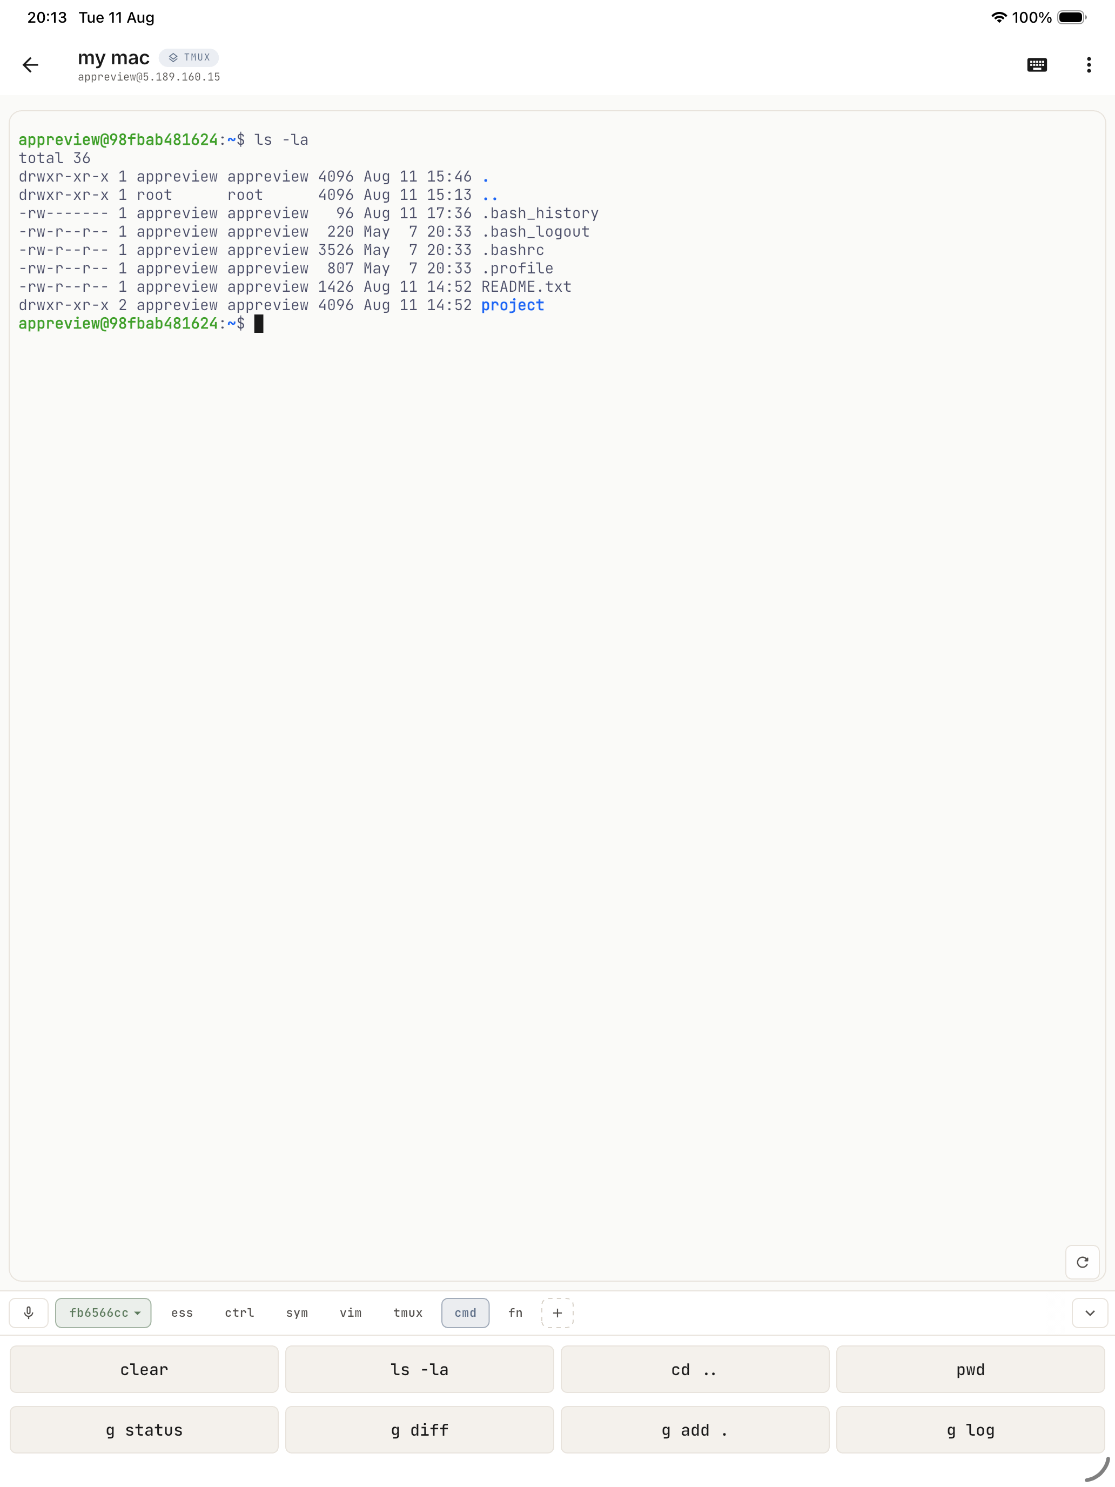Tap .profile in the listing
Screen dimensions: 1115x1487
click(x=518, y=268)
